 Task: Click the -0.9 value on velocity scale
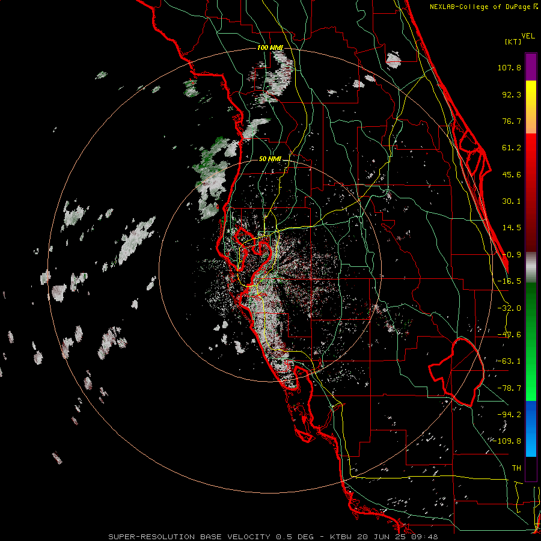pyautogui.click(x=512, y=255)
